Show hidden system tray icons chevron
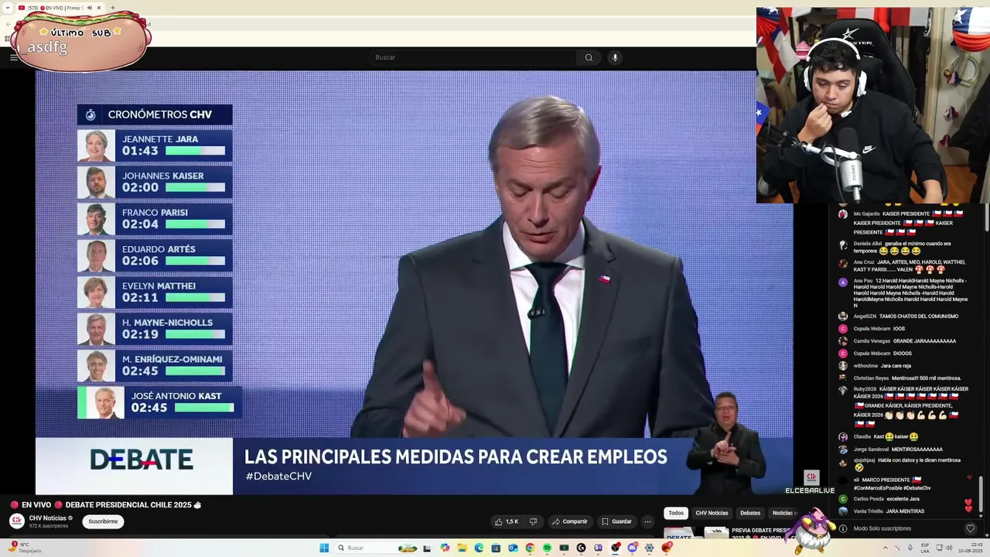 coord(886,548)
